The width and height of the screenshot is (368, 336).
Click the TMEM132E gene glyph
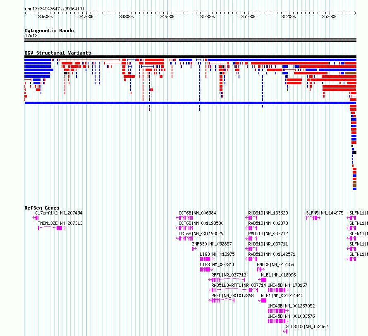point(52,228)
